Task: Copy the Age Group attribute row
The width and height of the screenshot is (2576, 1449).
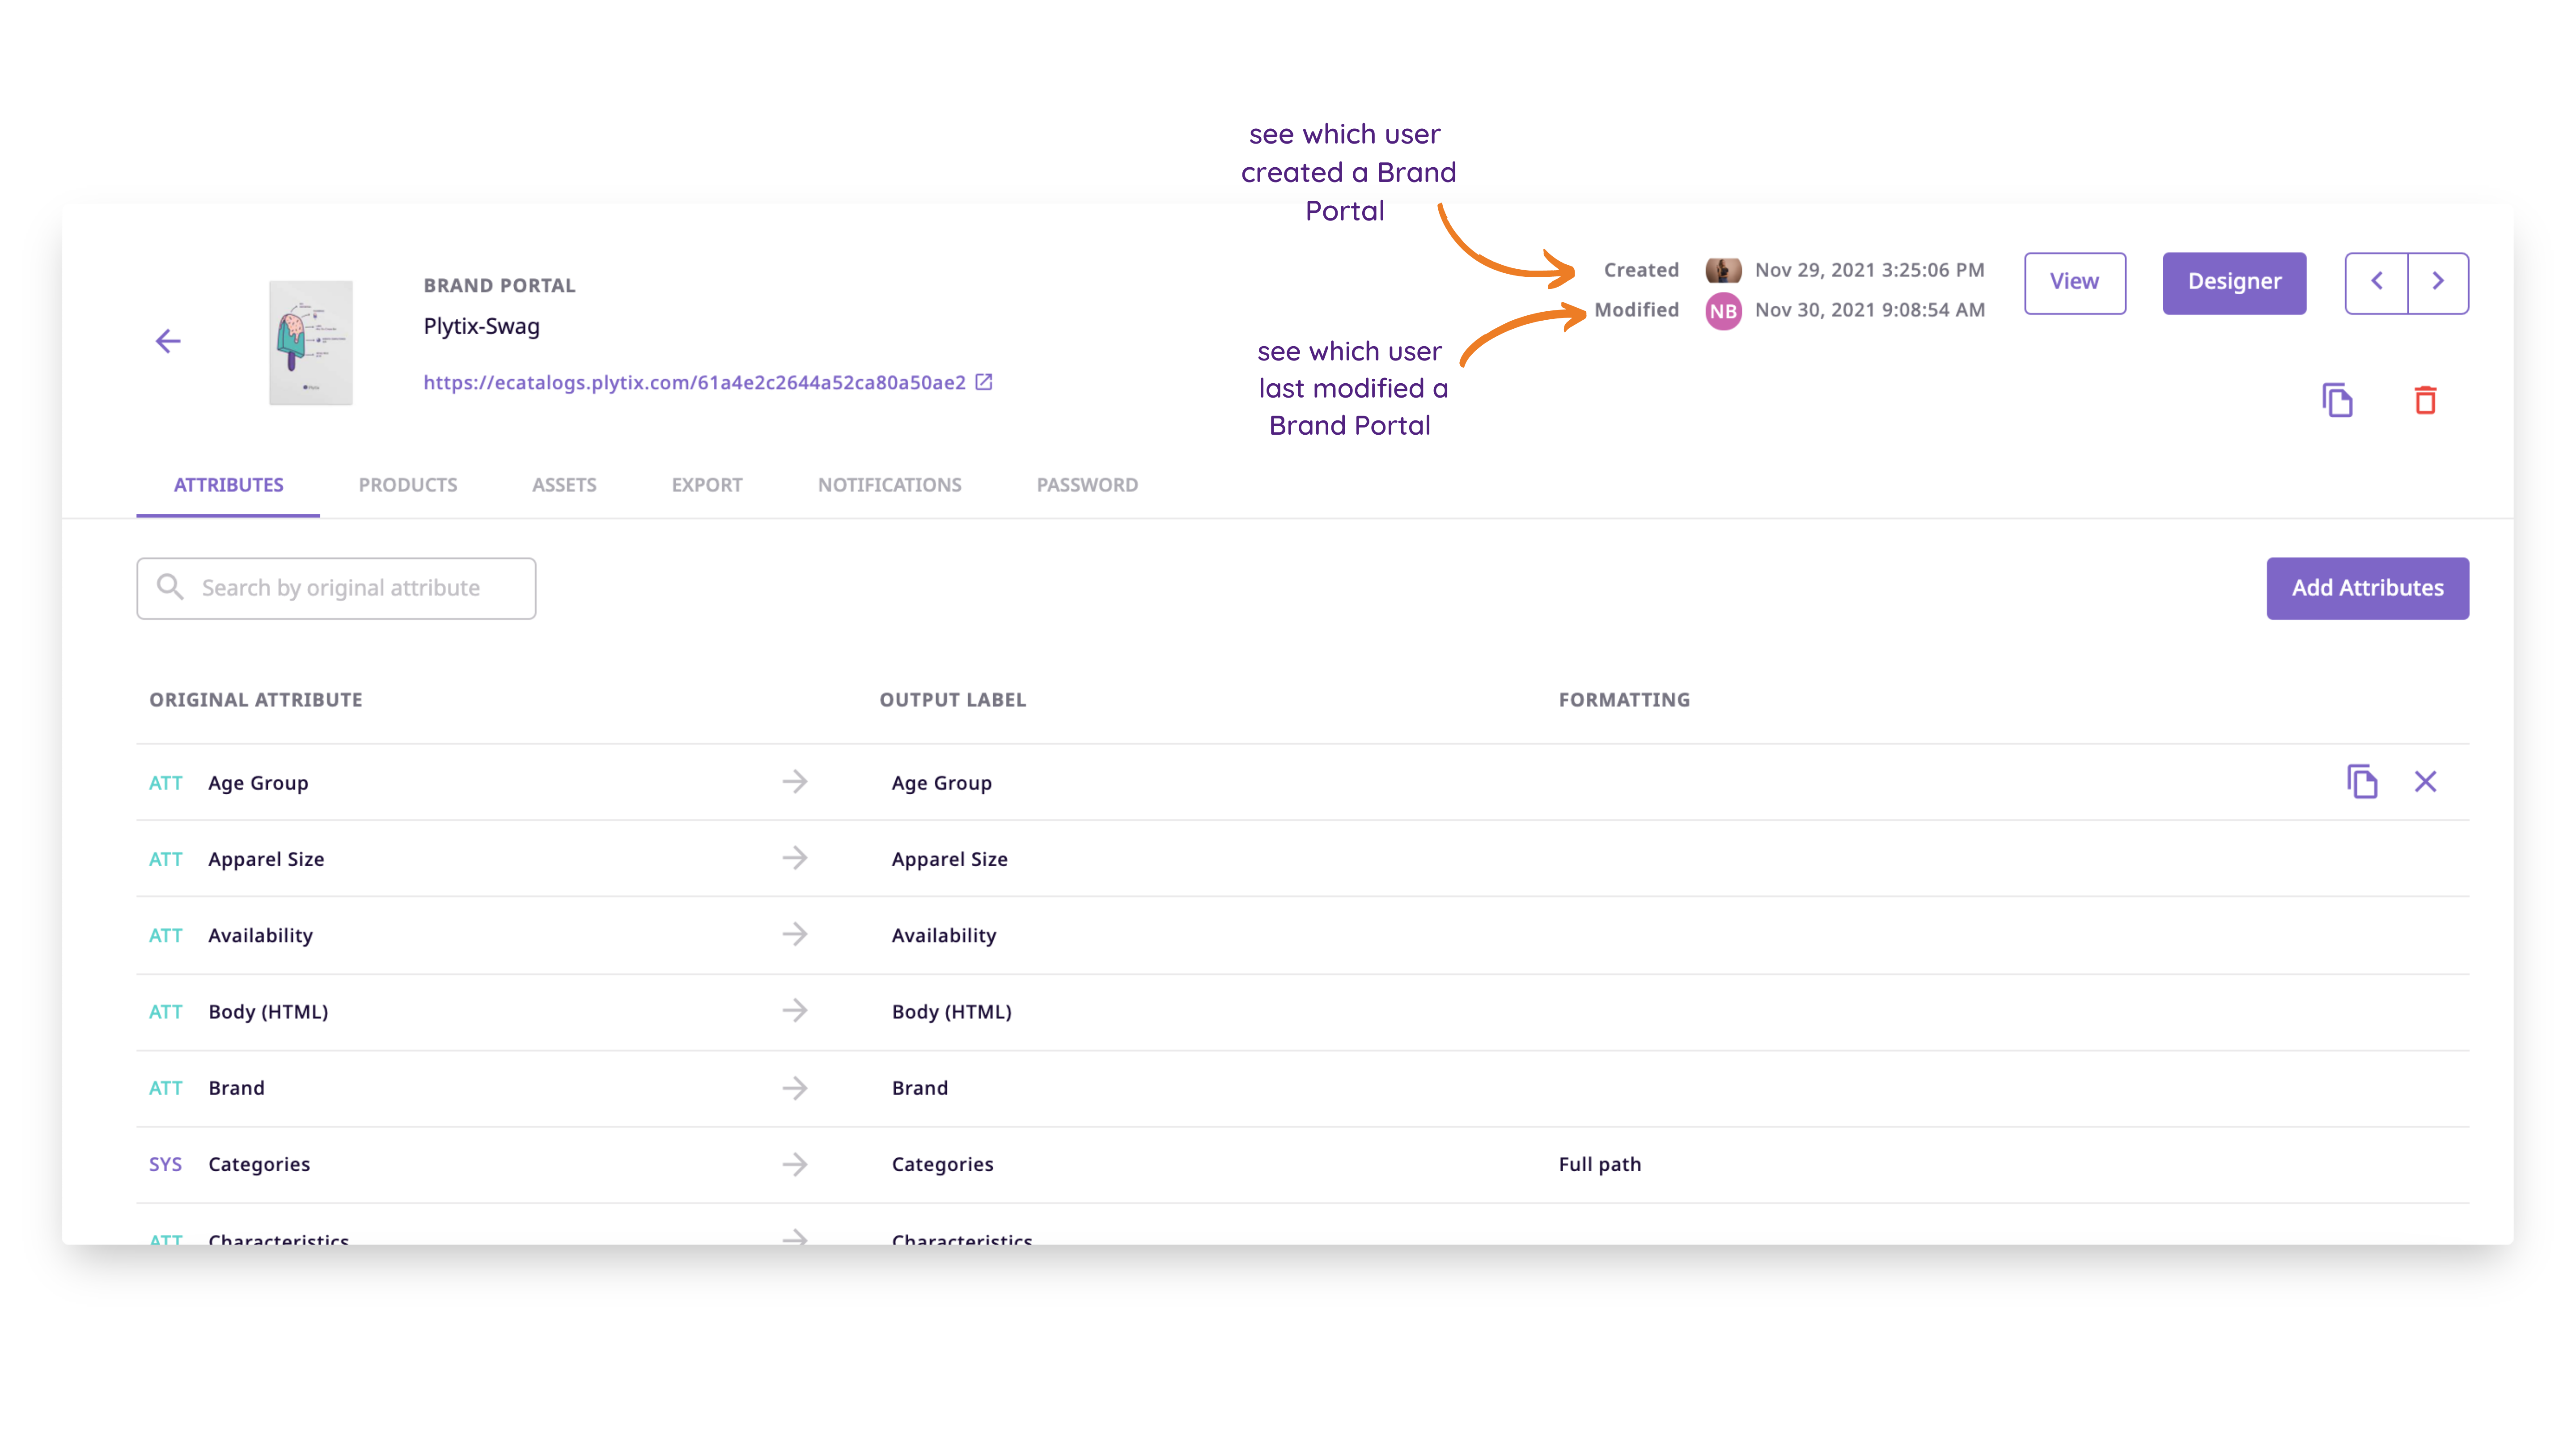Action: 2362,782
